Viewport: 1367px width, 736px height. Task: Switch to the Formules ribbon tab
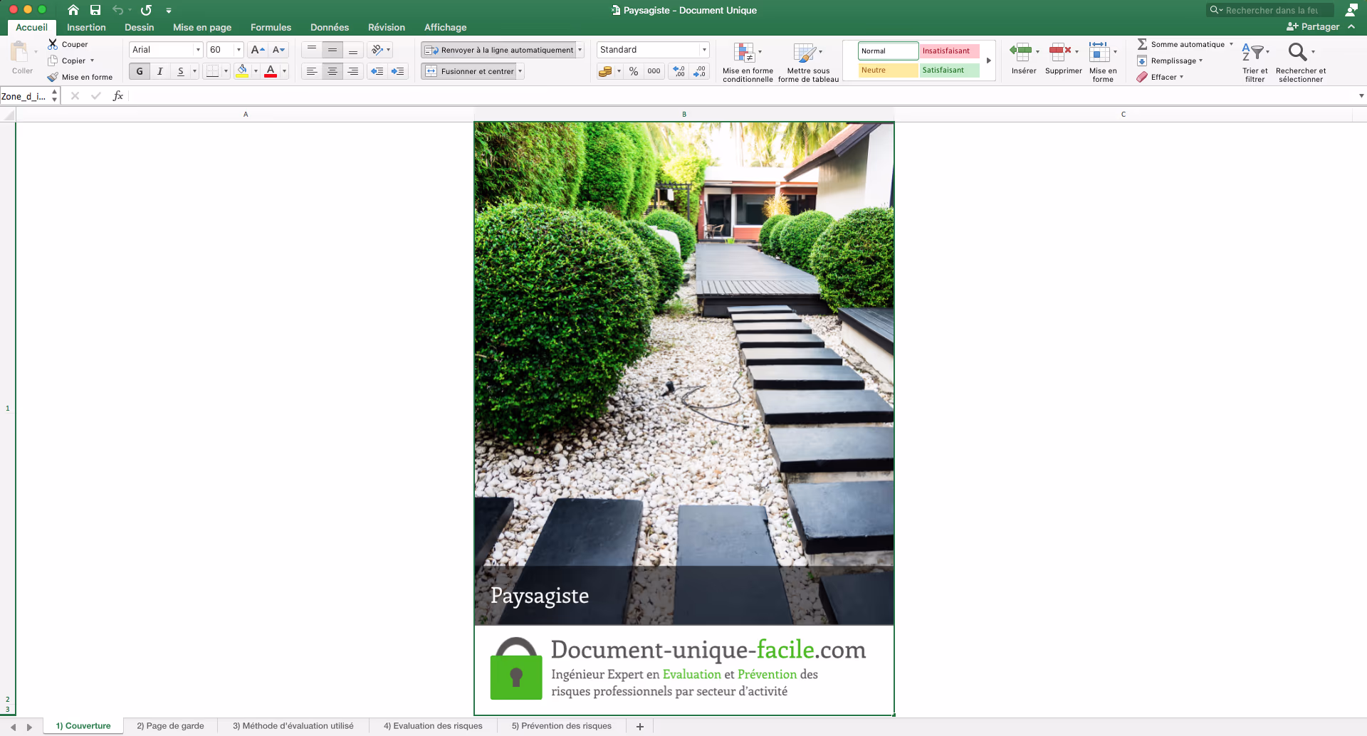point(271,27)
